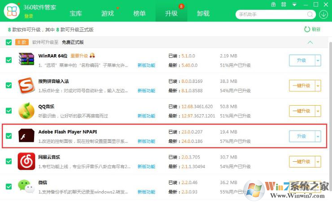Click the Sogou Pinyin input method icon
This screenshot has width=332, height=202.
coord(26,86)
